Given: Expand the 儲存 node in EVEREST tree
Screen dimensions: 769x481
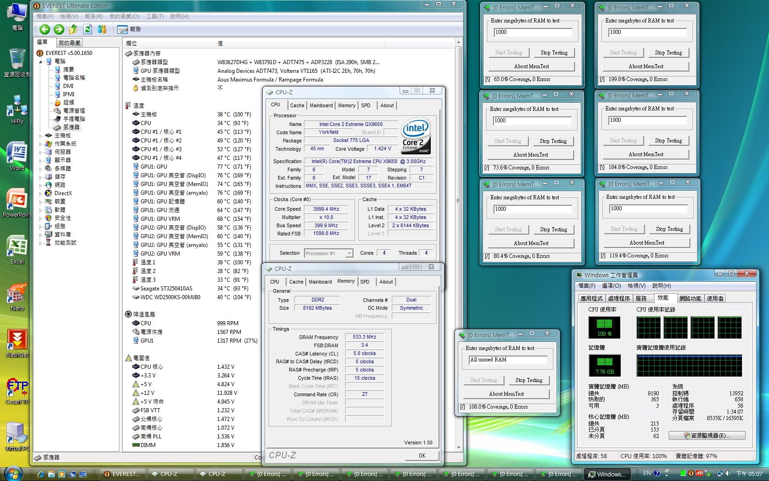Looking at the screenshot, I should coord(41,177).
